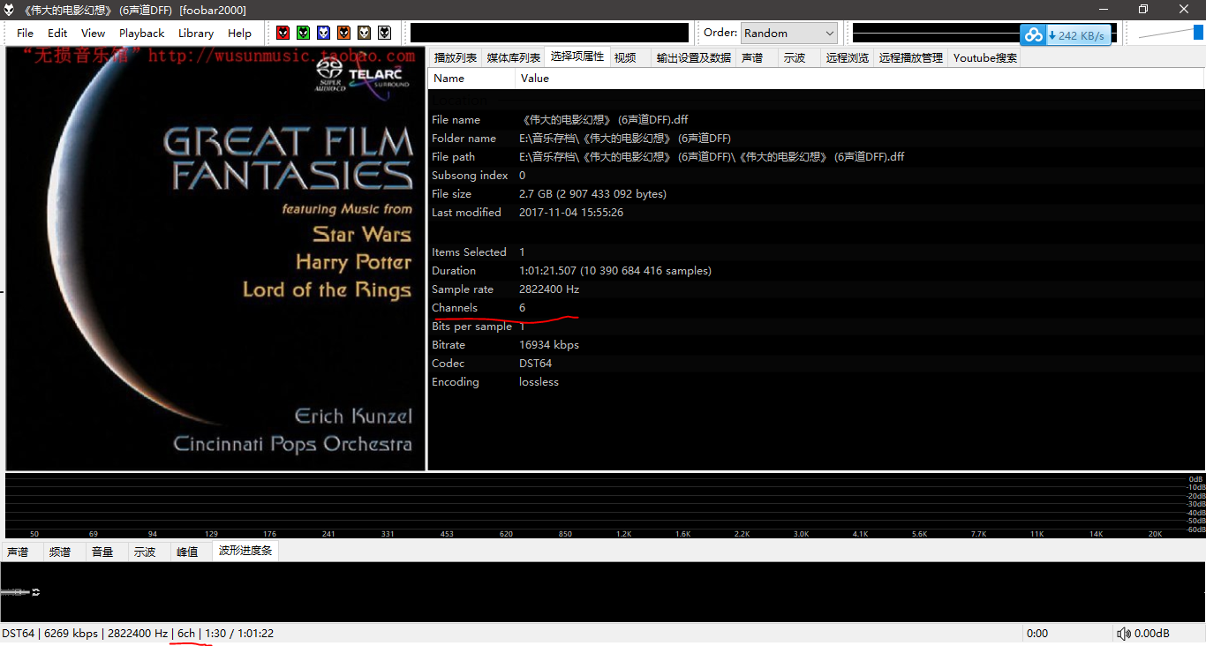This screenshot has height=646, width=1206.
Task: Click the red alien toolbar icon
Action: point(283,33)
